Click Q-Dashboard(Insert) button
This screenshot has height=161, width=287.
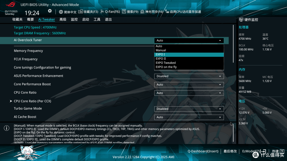(x=203, y=151)
